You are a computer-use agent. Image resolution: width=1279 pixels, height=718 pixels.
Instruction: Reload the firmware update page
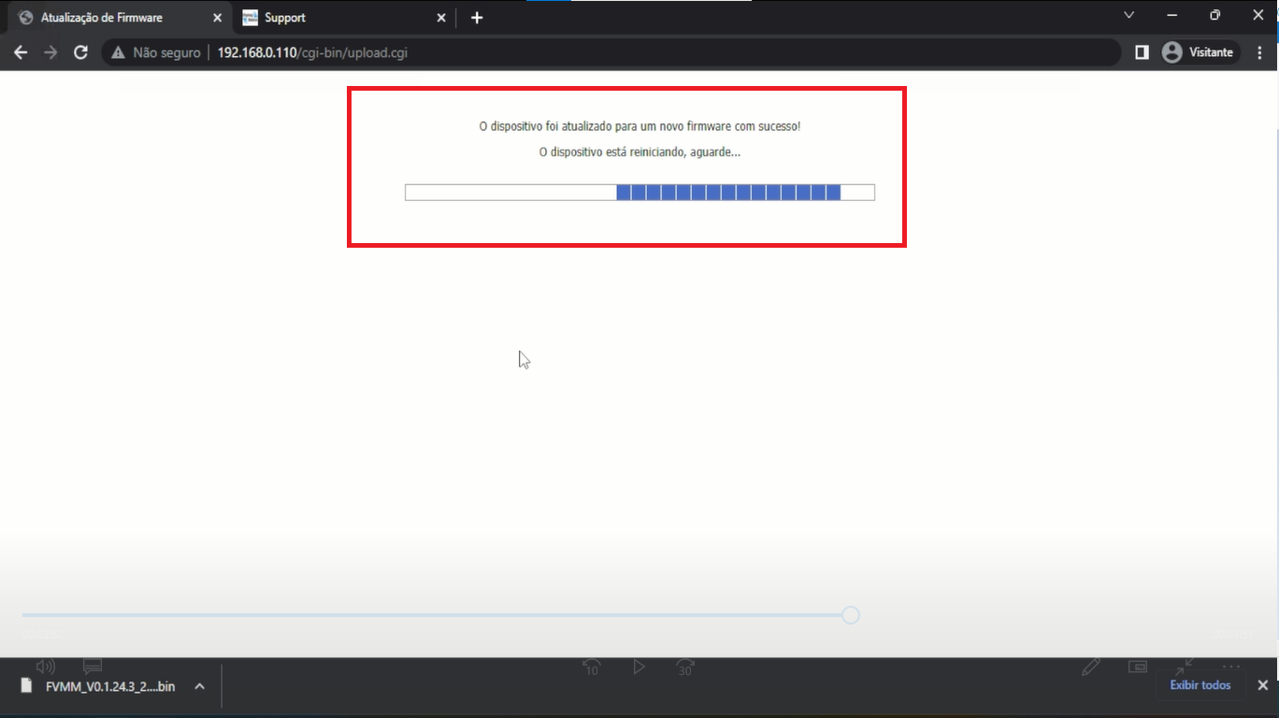(x=80, y=53)
